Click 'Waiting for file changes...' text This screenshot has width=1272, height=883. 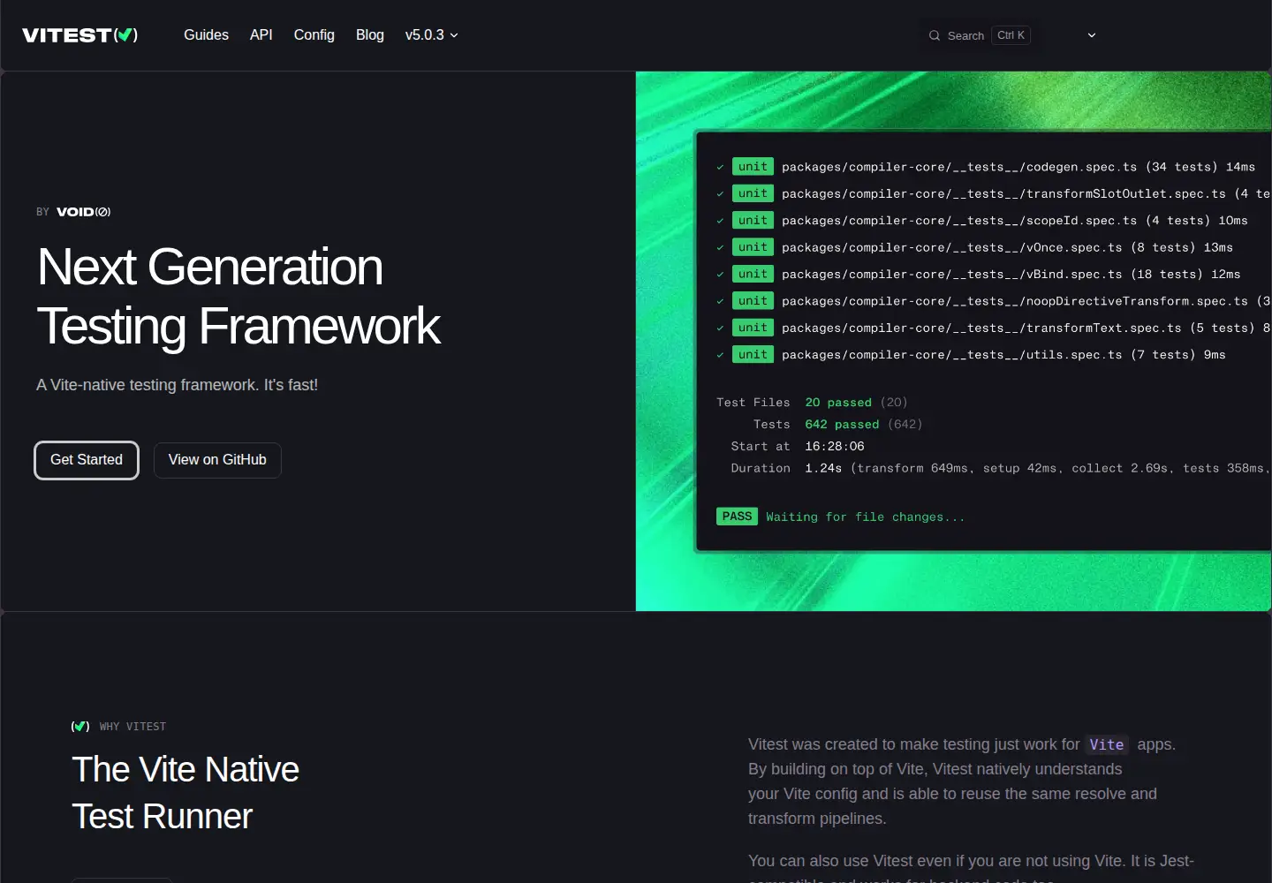click(866, 517)
